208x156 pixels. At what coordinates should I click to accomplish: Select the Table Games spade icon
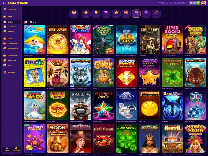point(146,14)
